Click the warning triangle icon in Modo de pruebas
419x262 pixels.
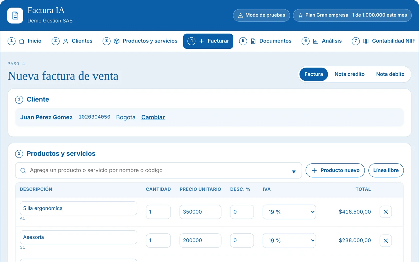point(240,15)
